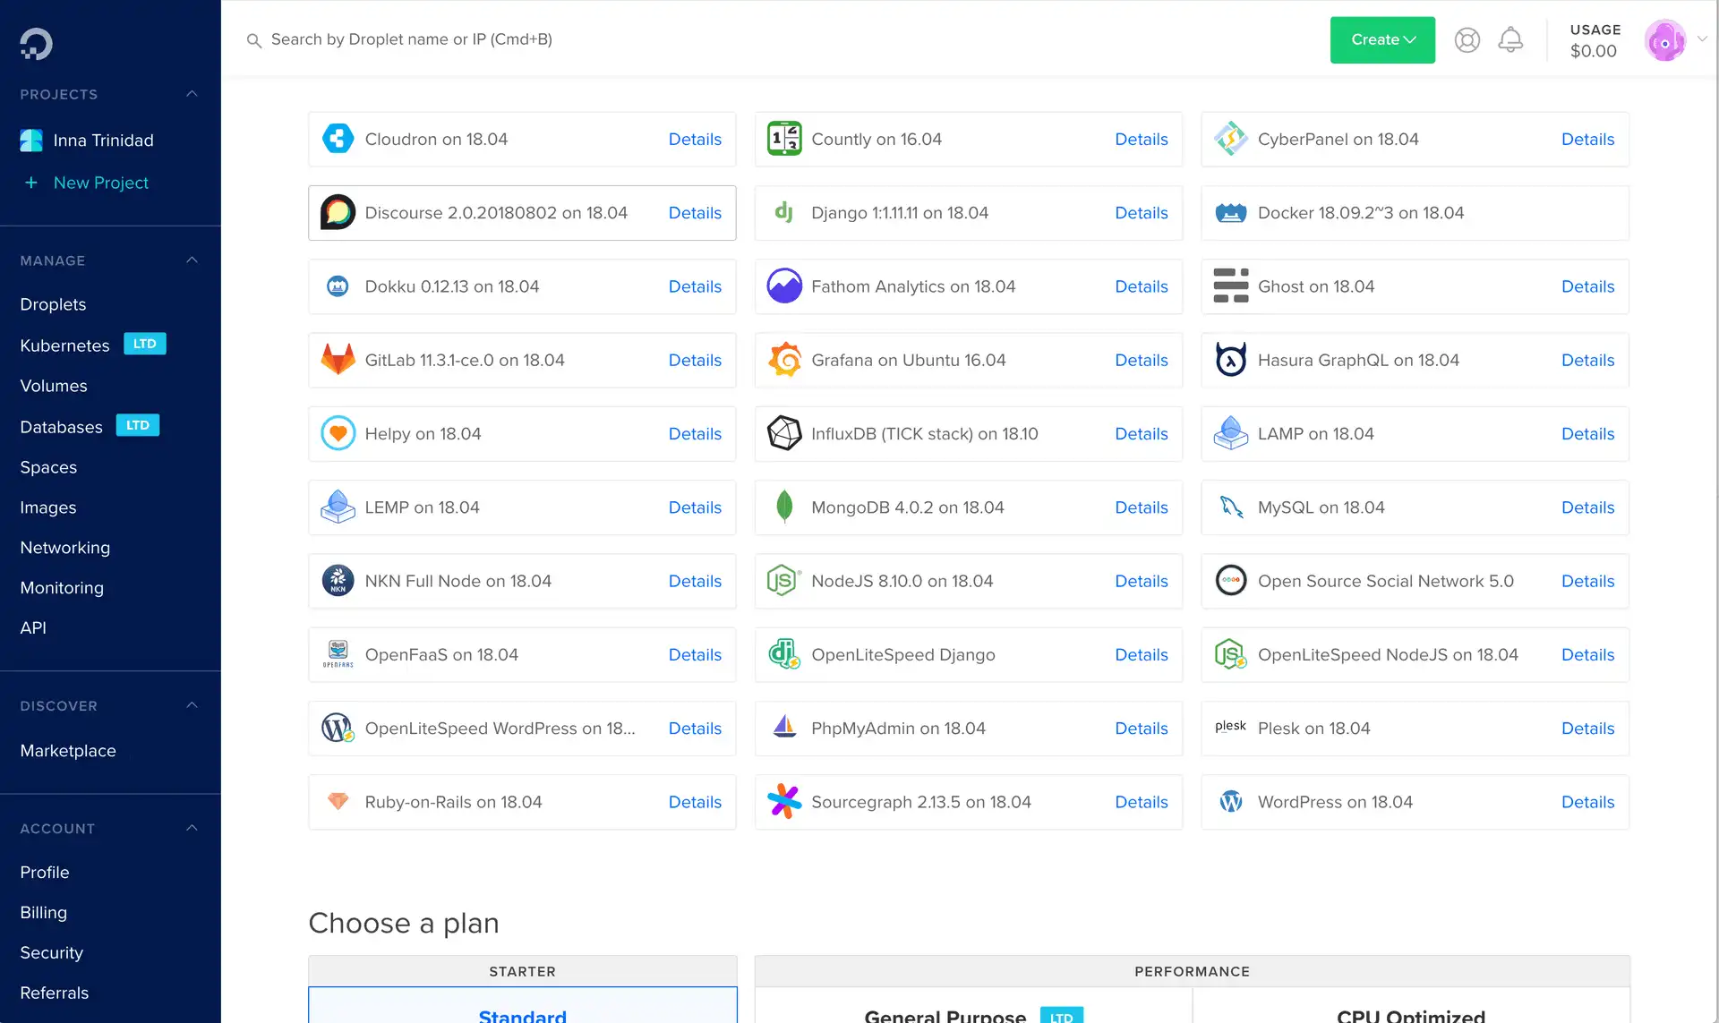Click the New Project button

(x=100, y=182)
